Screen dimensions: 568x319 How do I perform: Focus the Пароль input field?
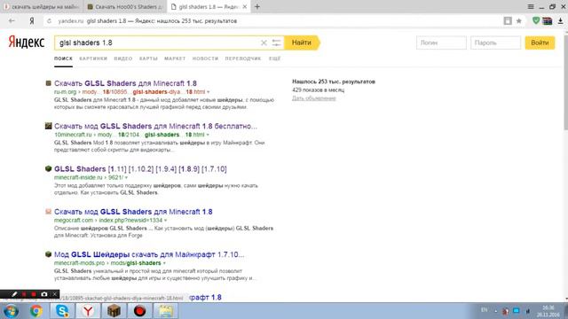(495, 43)
